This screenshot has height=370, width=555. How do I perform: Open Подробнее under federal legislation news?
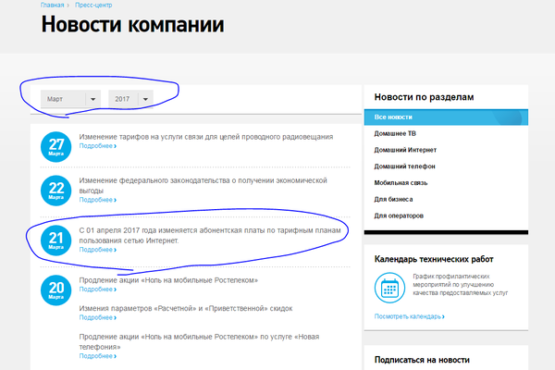[x=97, y=200]
